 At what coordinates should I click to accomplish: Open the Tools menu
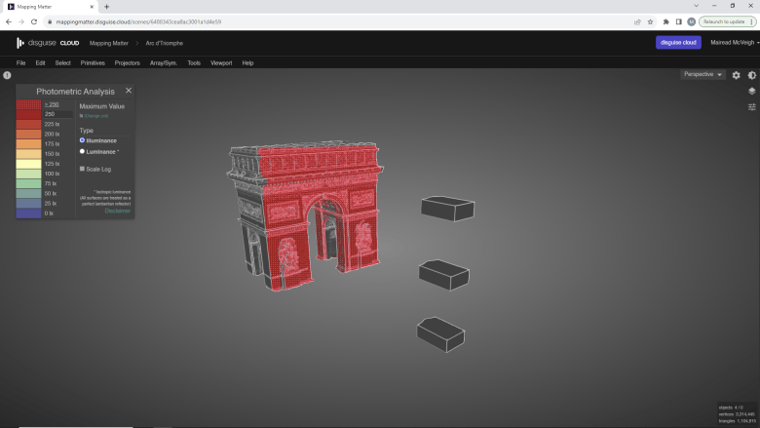194,63
